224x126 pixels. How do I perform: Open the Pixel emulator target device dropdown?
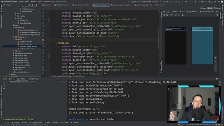[x=150, y=2]
